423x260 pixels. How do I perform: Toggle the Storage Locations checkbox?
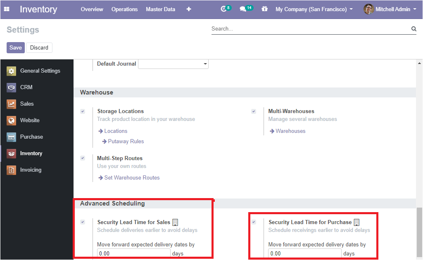[83, 111]
